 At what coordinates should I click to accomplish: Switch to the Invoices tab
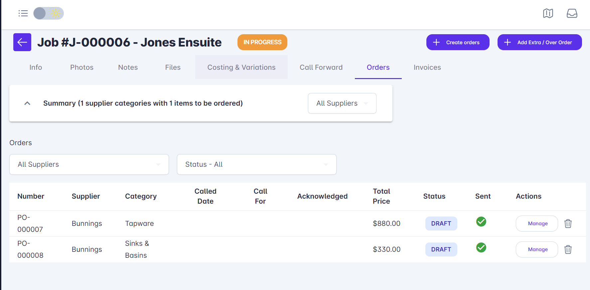[427, 67]
